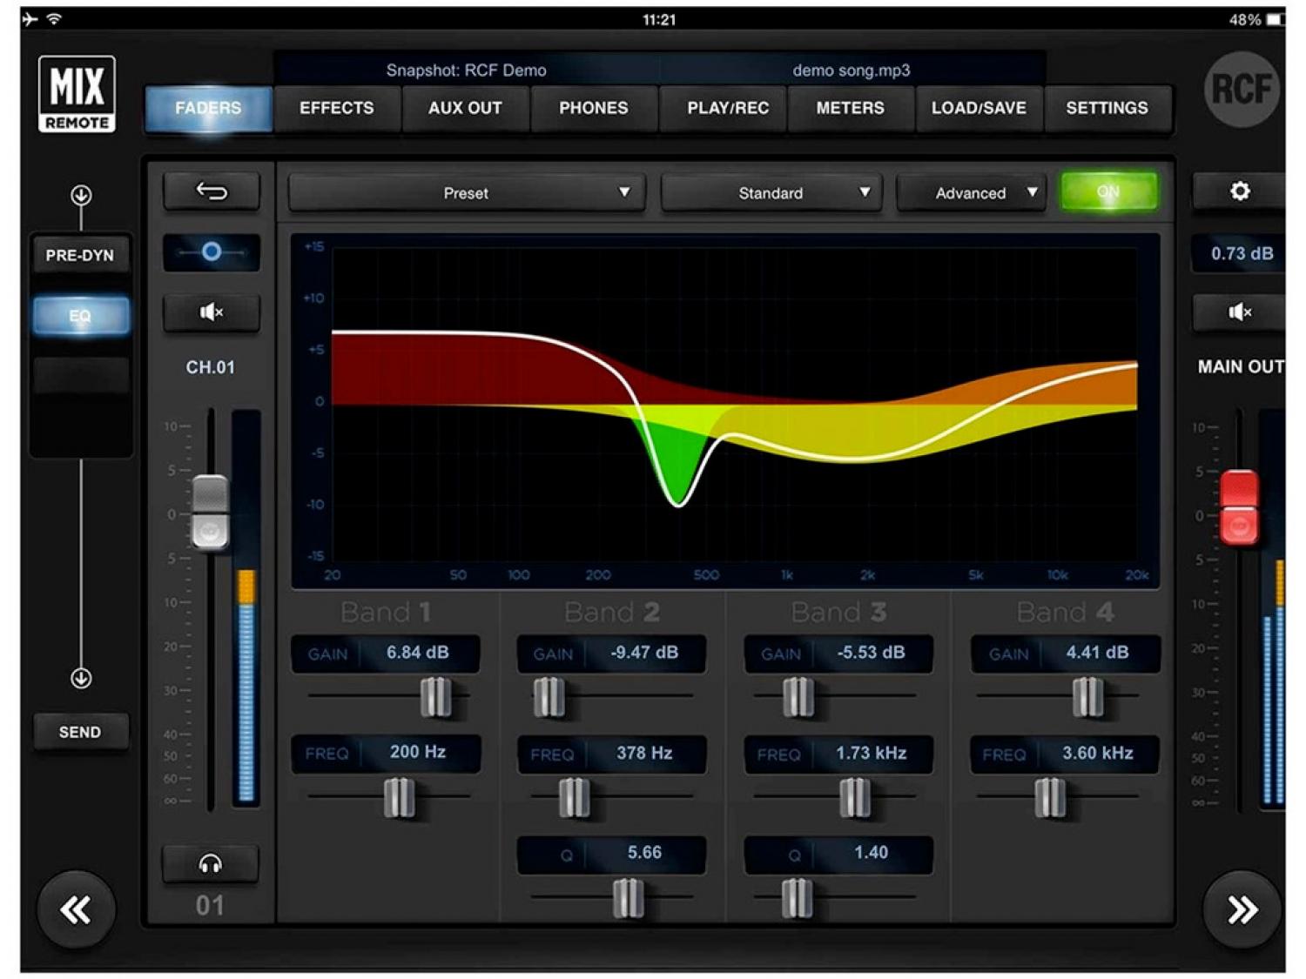This screenshot has width=1306, height=979.
Task: Open the gear settings icon
Action: click(1239, 191)
